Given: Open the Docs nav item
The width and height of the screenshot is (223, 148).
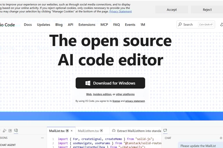Looking at the screenshot, I should (x=28, y=25).
